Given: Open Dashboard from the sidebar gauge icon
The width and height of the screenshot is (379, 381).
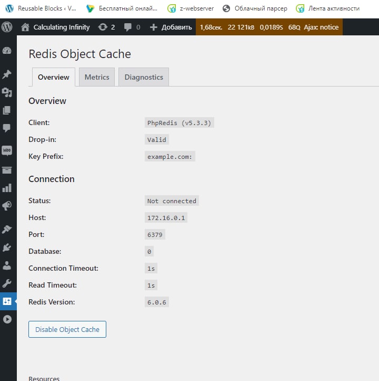Looking at the screenshot, I should click(x=7, y=51).
